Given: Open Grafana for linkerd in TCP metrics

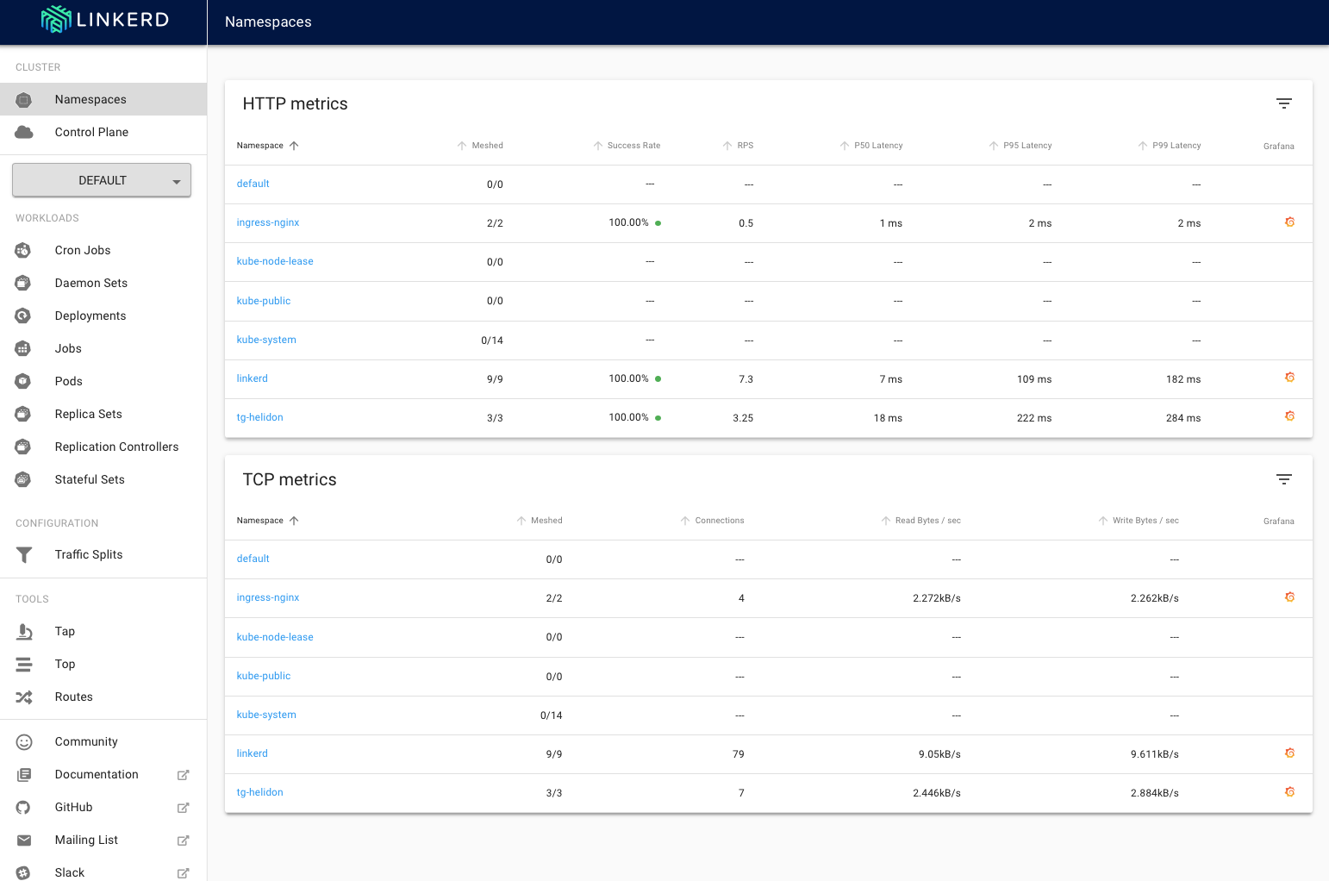Looking at the screenshot, I should 1289,753.
